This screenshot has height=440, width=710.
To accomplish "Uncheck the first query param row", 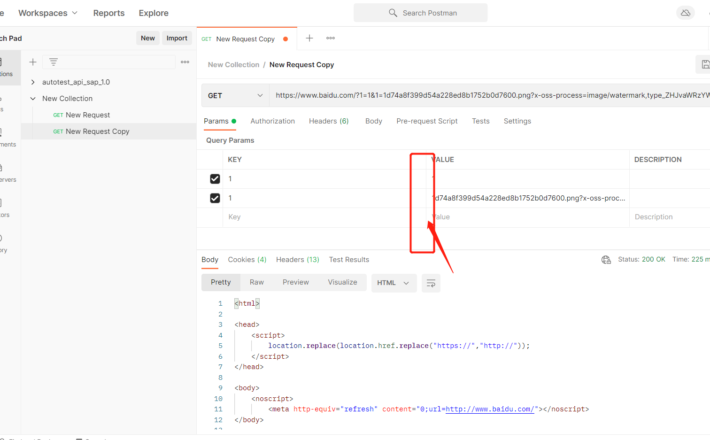I will coord(215,179).
